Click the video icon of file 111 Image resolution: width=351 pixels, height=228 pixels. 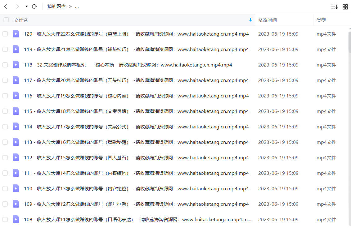click(16, 173)
